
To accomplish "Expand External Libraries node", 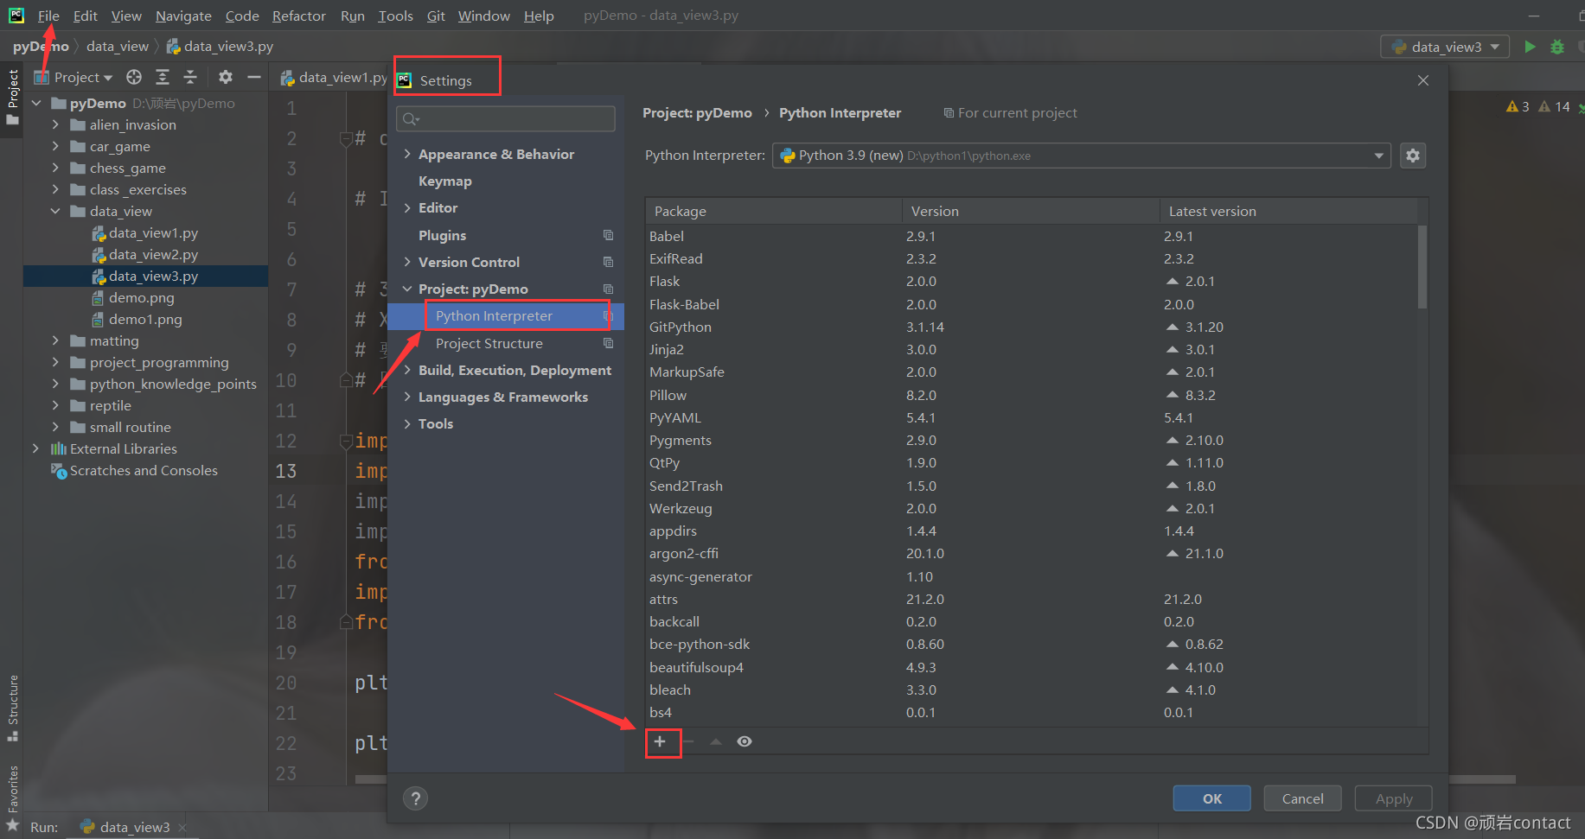I will (35, 448).
